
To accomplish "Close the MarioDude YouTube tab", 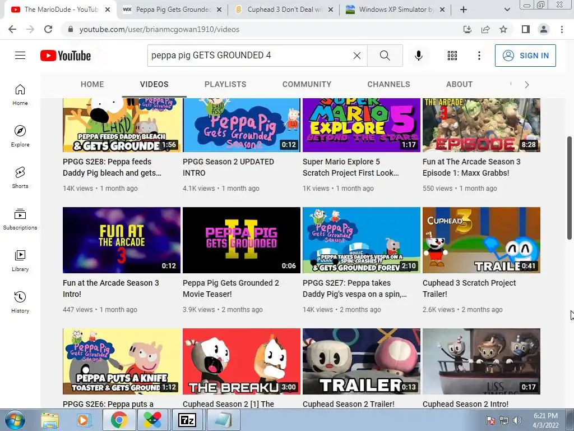I will point(108,10).
